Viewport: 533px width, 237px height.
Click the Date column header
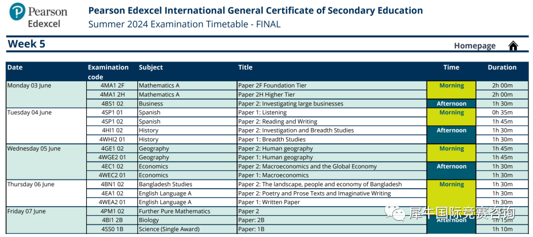[15, 67]
